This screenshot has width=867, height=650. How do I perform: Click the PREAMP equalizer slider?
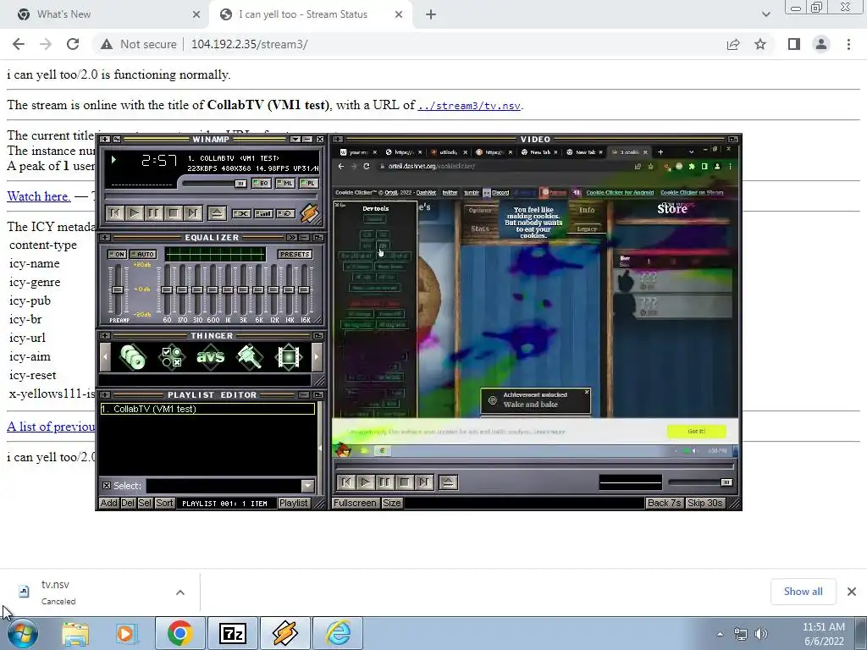click(x=117, y=290)
